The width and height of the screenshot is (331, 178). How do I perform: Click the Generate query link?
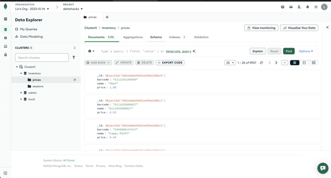pos(178,51)
